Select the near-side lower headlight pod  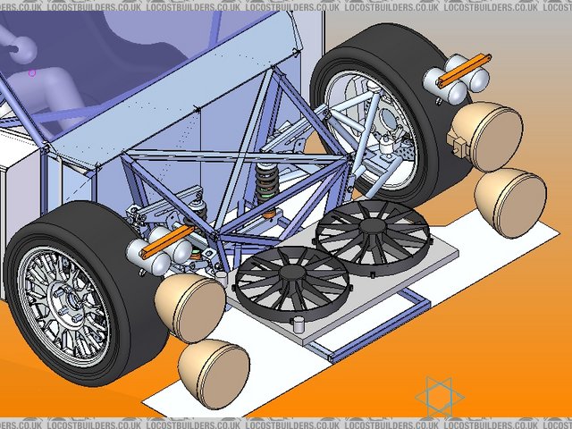214,374
